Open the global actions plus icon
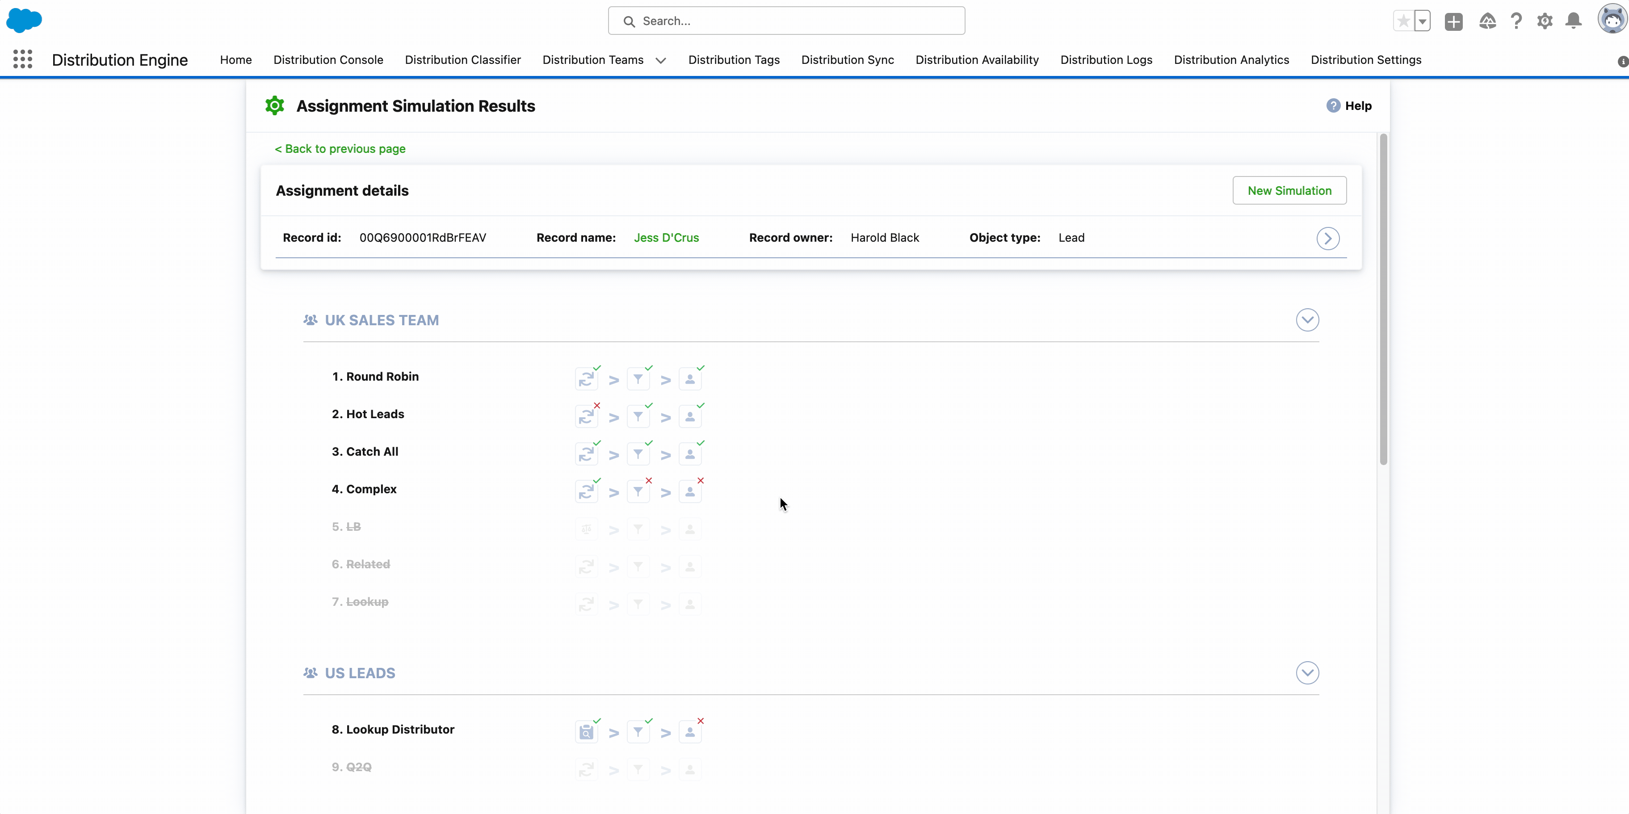1629x814 pixels. 1454,21
